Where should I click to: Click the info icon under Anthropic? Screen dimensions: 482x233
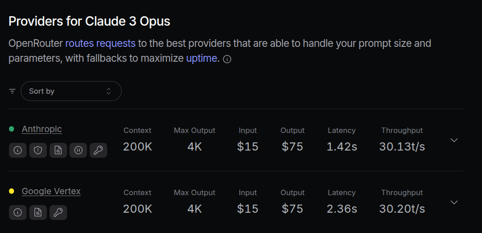18,151
